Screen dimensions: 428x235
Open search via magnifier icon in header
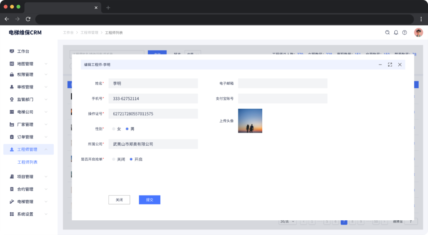pyautogui.click(x=387, y=32)
